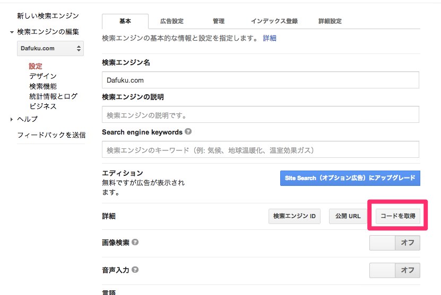
Task: Toggle the 音声入力 switch
Action: [395, 270]
